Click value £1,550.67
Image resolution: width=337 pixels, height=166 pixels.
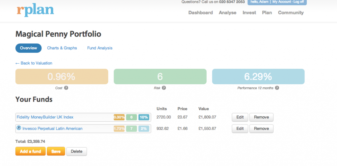click(x=207, y=128)
